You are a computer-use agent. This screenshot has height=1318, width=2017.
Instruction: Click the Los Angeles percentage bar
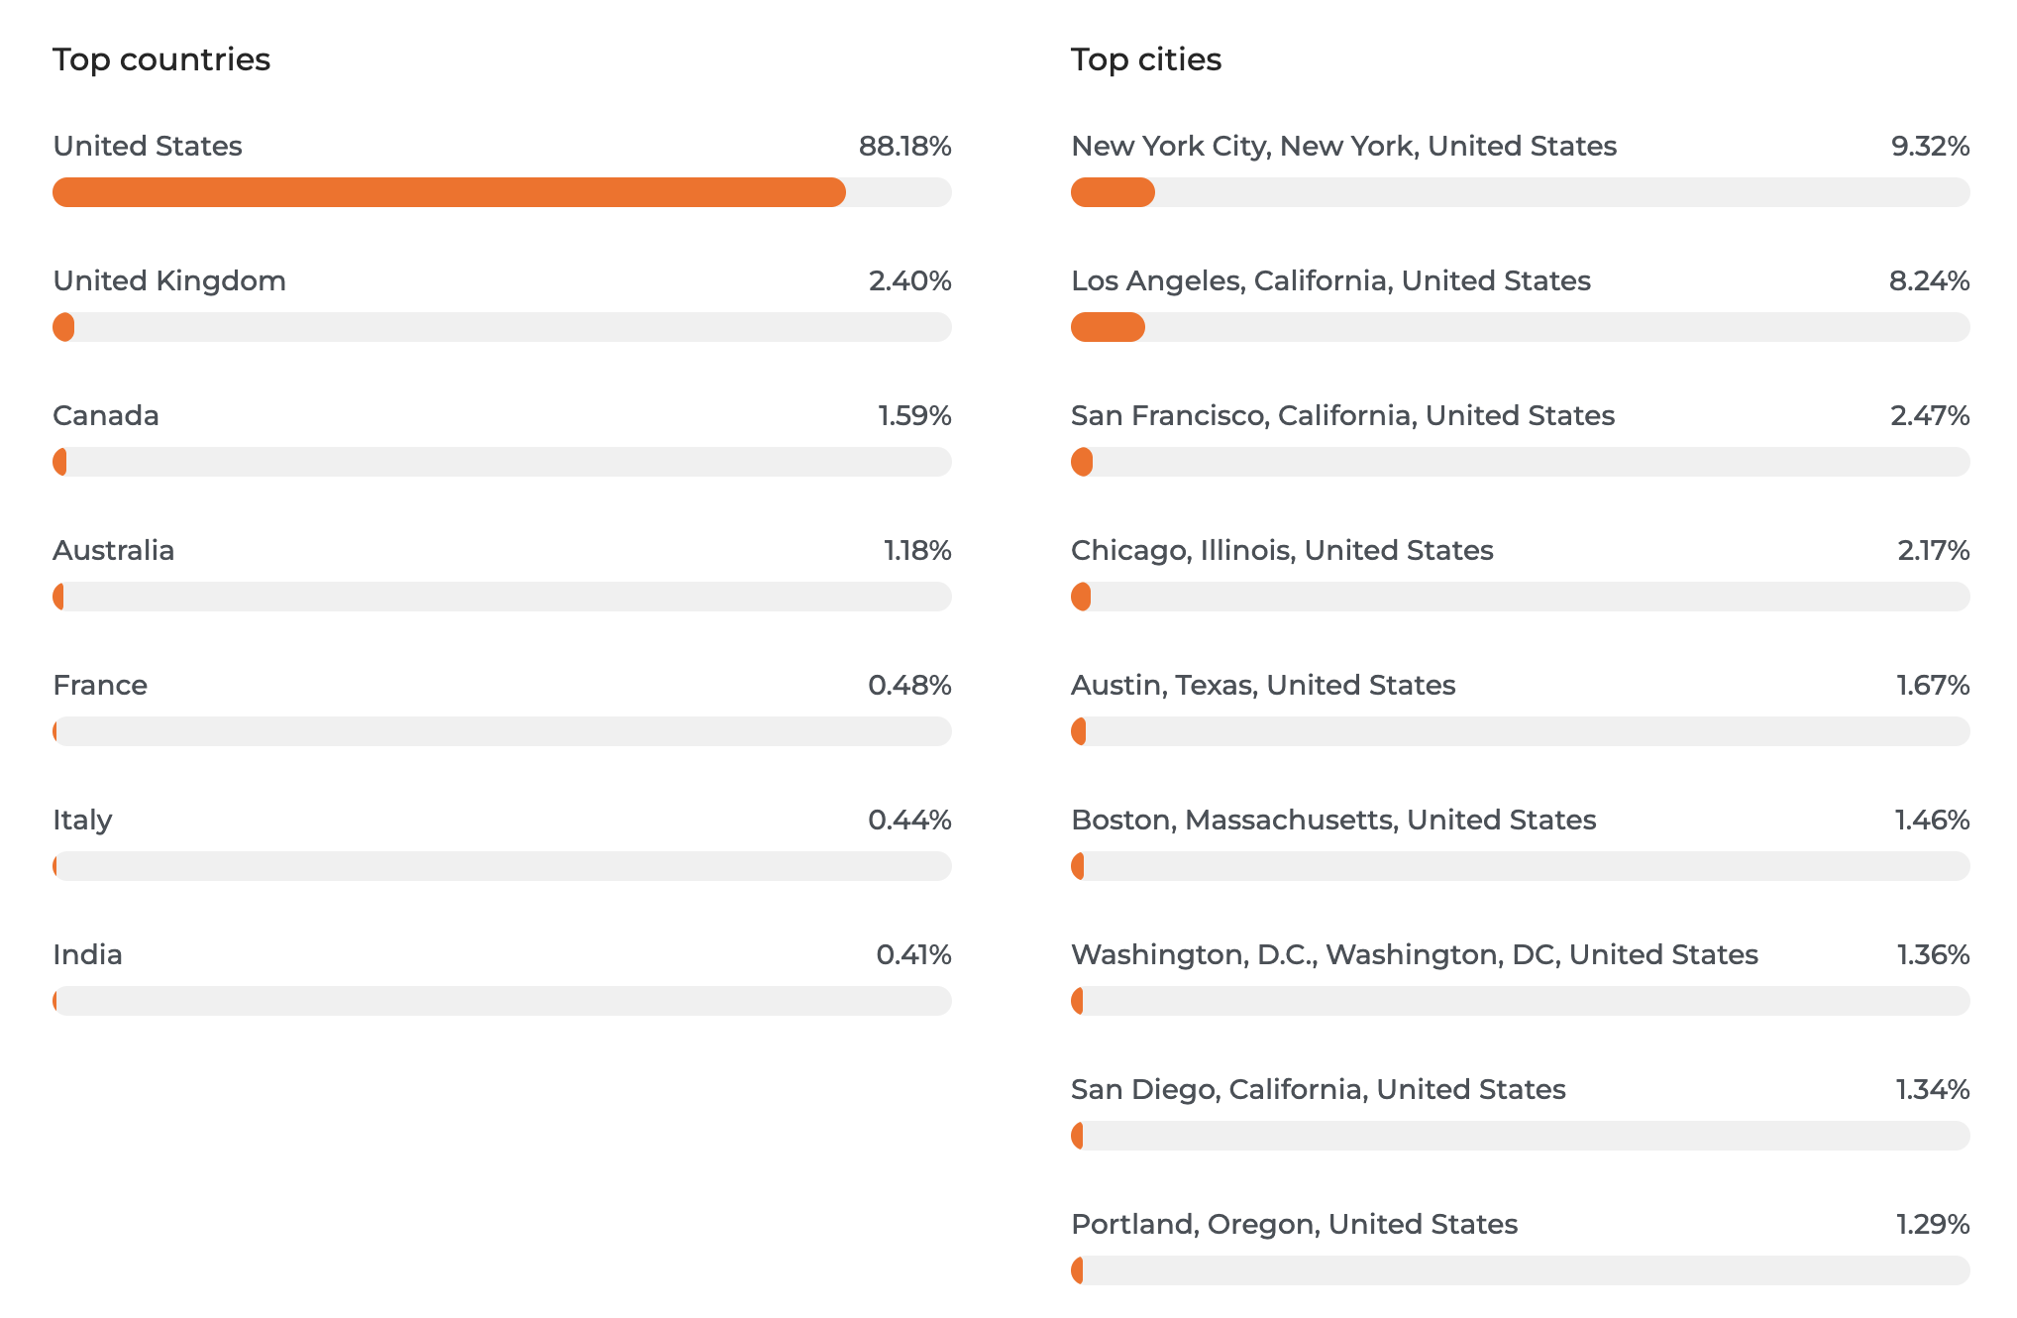pos(1520,327)
